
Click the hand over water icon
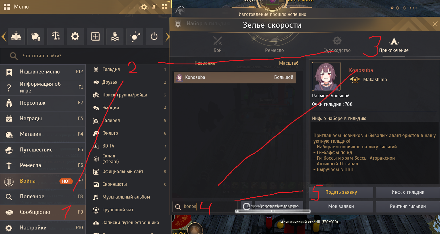[115, 36]
